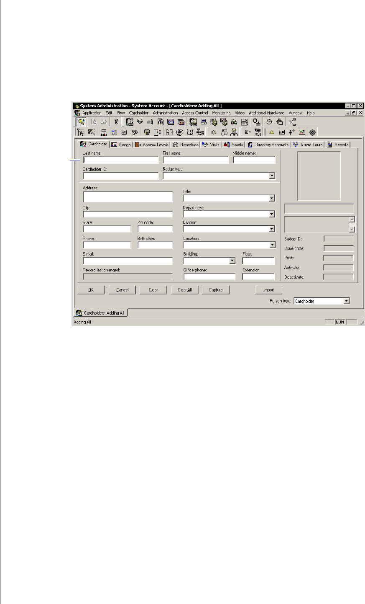Image resolution: width=365 pixels, height=604 pixels.
Task: Click the round target toolbar icon
Action: 312,132
